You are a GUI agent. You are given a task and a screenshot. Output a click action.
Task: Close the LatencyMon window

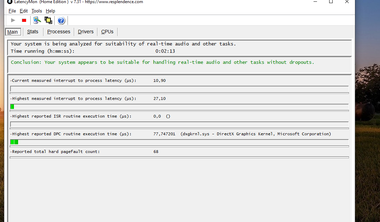(347, 2)
